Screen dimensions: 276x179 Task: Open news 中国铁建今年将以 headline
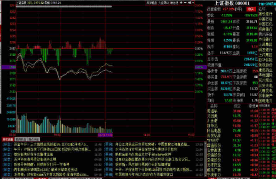(144, 174)
